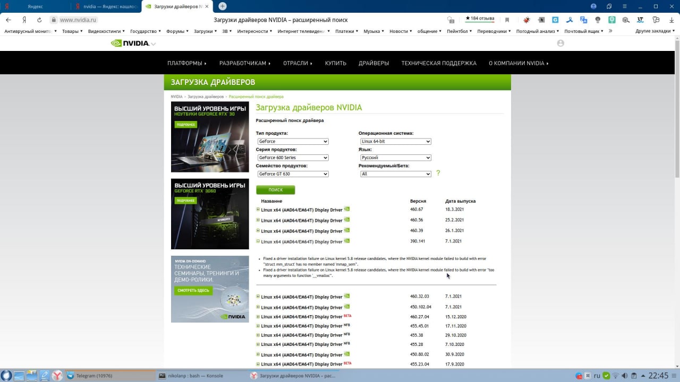The width and height of the screenshot is (680, 382).
Task: Open "Техническая поддержка" navigation item
Action: click(x=439, y=63)
